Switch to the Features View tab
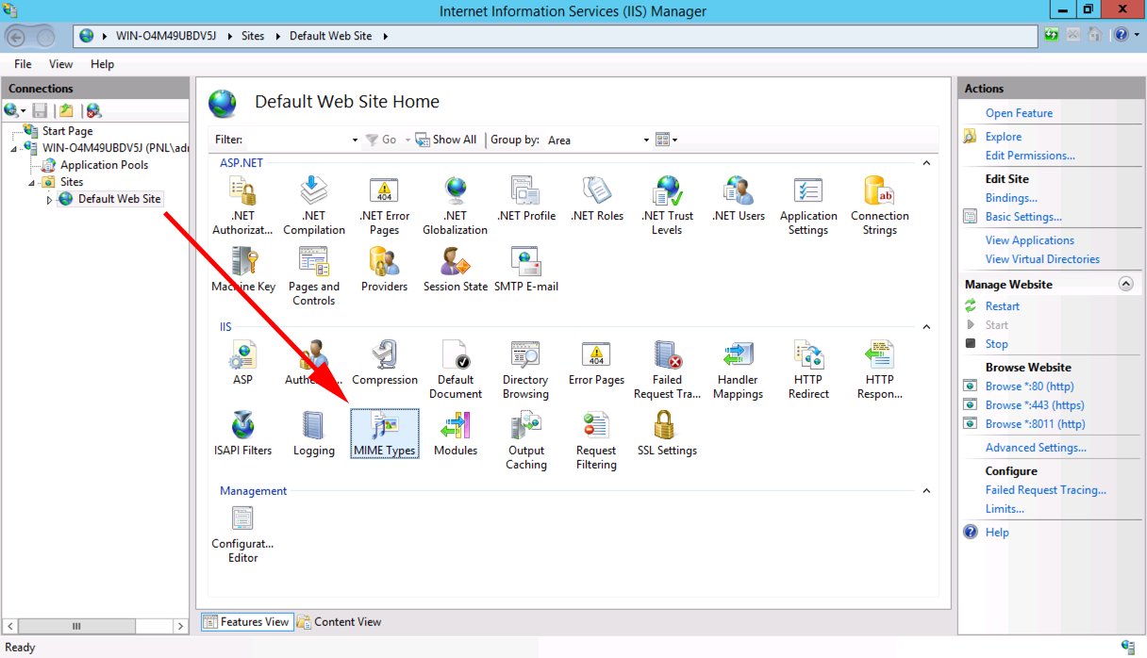The height and width of the screenshot is (658, 1147). [246, 621]
